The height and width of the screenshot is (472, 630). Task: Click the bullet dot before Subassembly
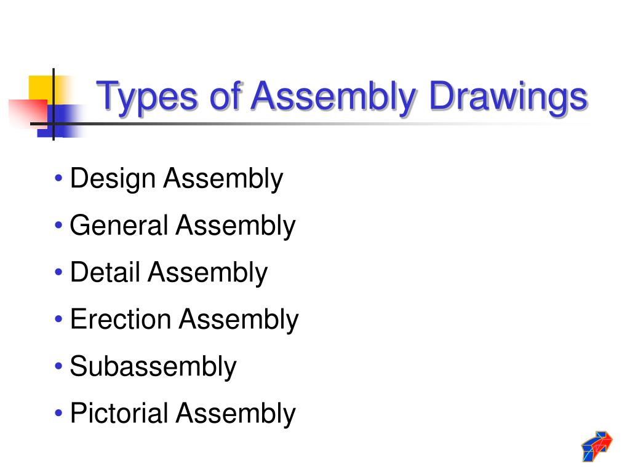(x=58, y=366)
